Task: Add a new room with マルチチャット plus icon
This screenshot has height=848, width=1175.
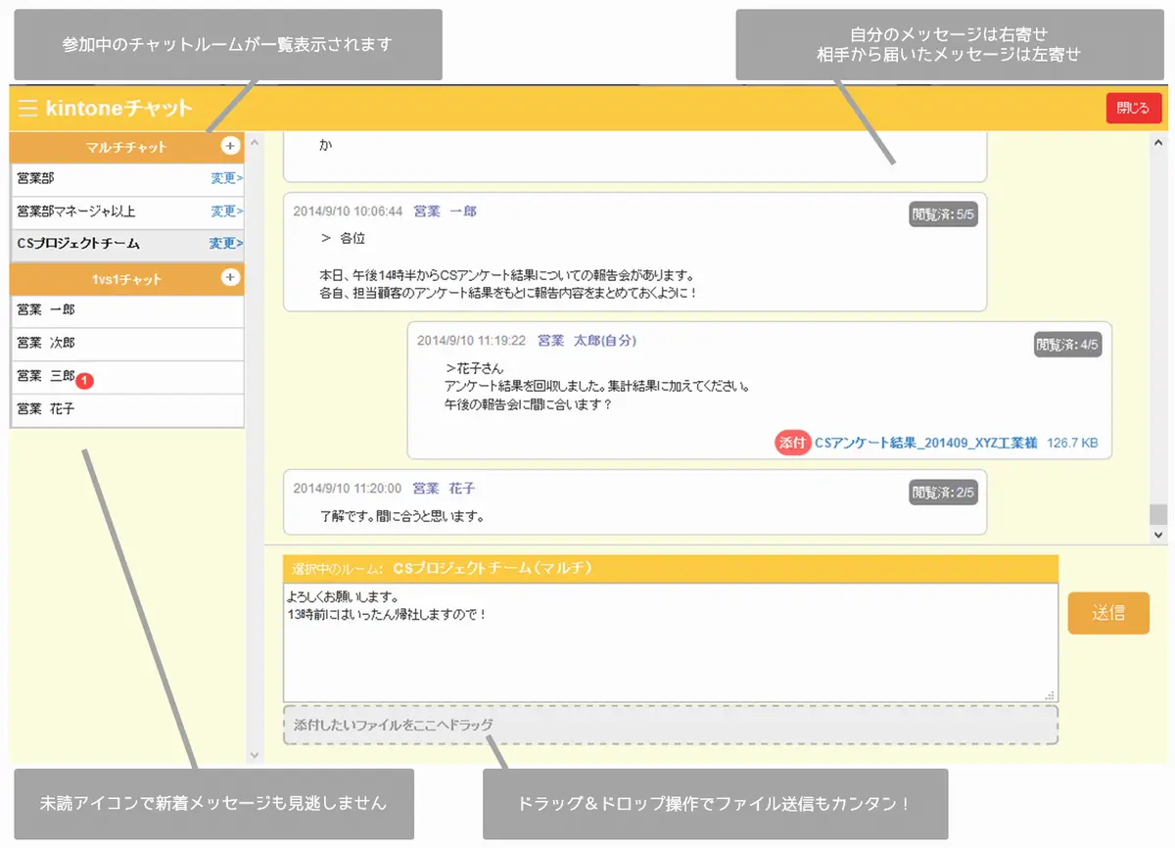Action: (230, 146)
